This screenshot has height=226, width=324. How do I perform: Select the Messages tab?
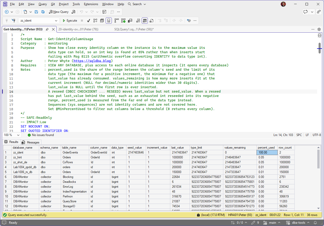(31, 142)
